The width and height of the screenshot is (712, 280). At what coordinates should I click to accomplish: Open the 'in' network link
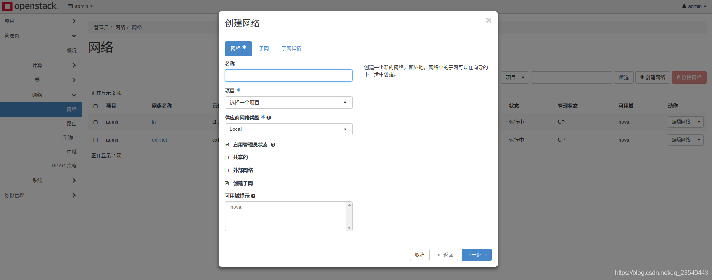[154, 122]
